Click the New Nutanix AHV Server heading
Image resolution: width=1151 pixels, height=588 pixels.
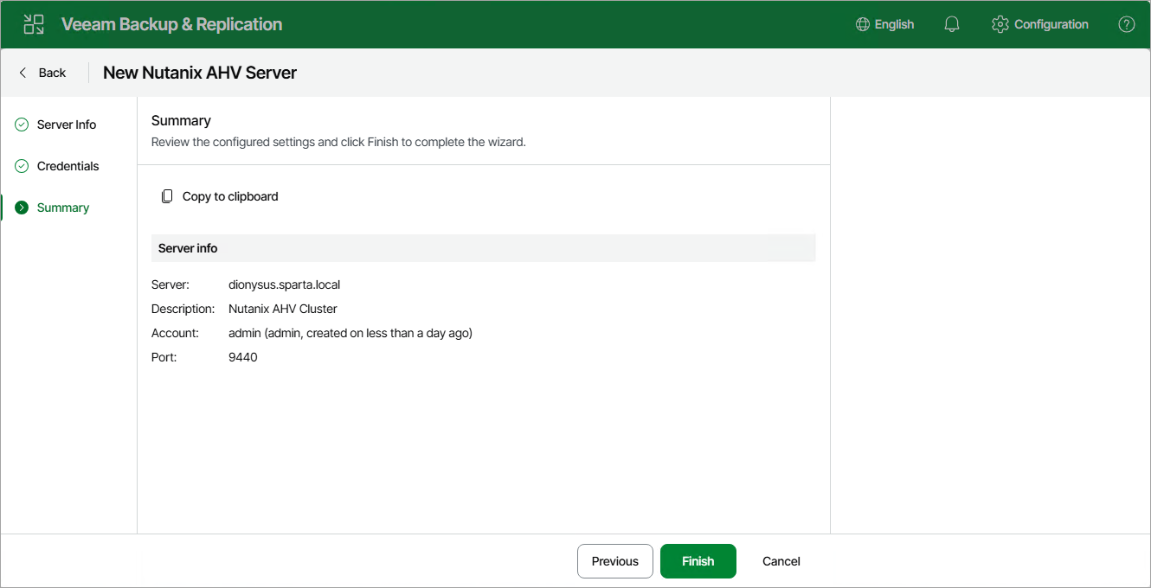[x=200, y=73]
